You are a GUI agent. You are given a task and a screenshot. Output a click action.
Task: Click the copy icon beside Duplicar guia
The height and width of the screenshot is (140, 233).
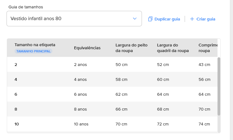click(150, 19)
